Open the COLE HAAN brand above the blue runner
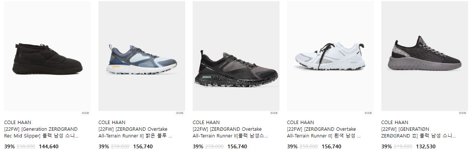The image size is (471, 161). point(112,122)
